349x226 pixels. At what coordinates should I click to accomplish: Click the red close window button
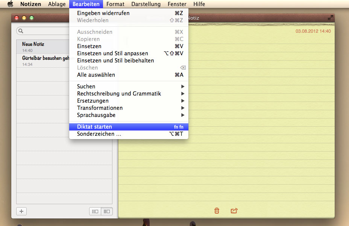click(17, 18)
